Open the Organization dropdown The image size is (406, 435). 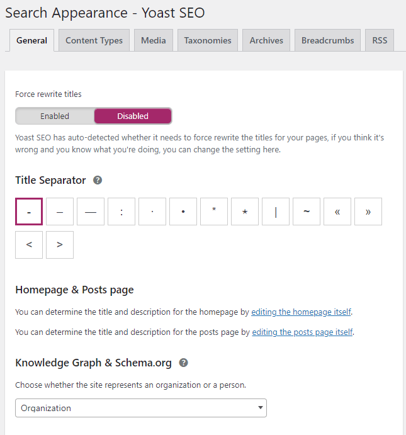141,408
